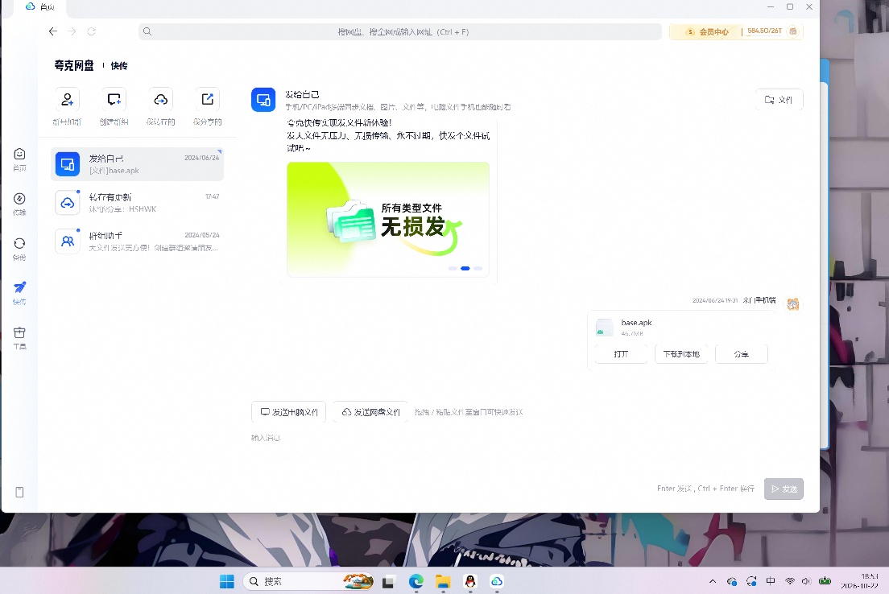Open the circular sync backup sidebar icon
This screenshot has height=594, width=889.
click(x=19, y=243)
